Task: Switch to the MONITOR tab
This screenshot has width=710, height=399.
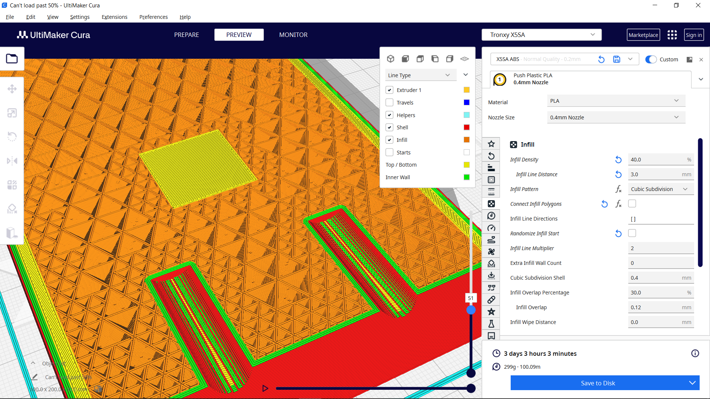Action: pos(293,34)
